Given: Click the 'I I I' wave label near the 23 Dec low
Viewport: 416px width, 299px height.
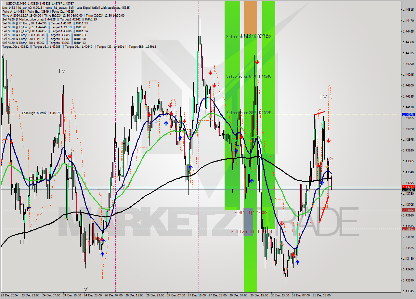Looking at the screenshot, I should 23,241.
